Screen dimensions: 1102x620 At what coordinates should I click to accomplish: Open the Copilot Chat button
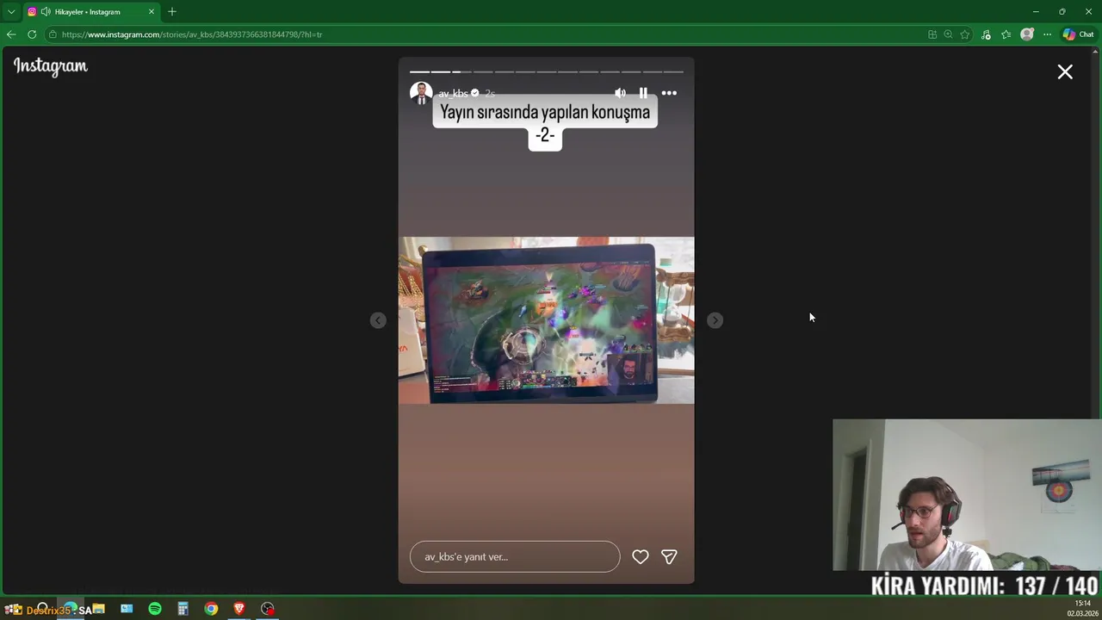click(x=1078, y=34)
